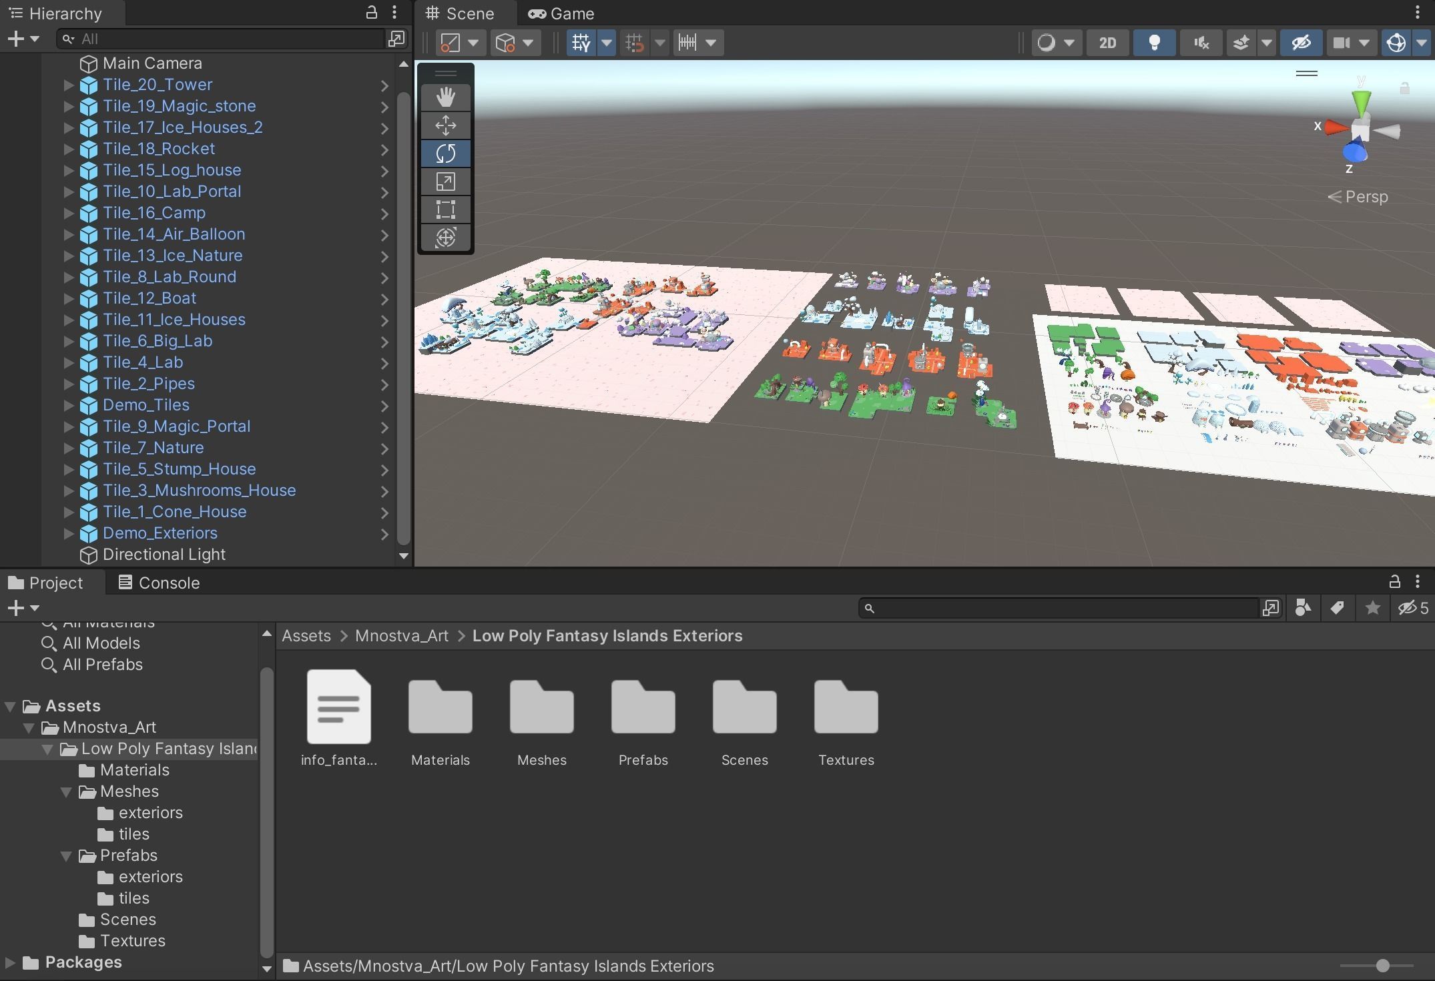Click the Favorites star icon
Viewport: 1435px width, 981px height.
coord(1372,608)
